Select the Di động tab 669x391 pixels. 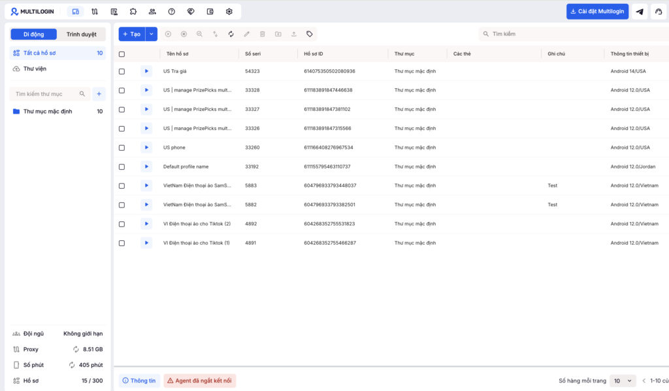coord(33,34)
